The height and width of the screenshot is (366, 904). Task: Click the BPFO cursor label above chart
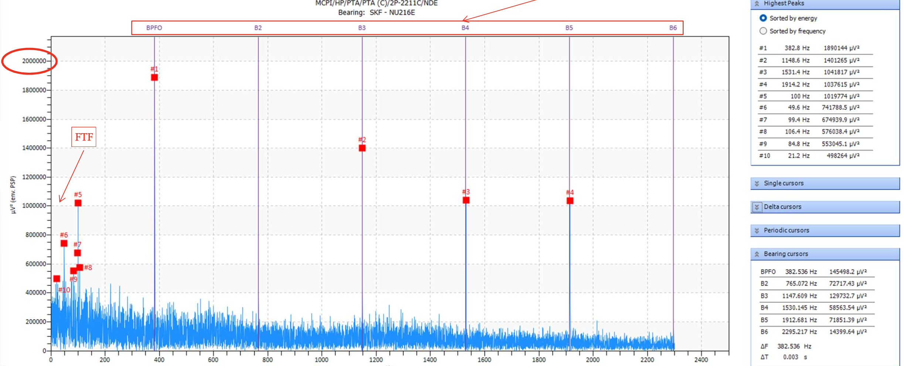(x=154, y=28)
